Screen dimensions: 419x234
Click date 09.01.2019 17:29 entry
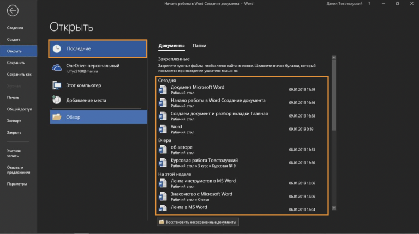coord(302,90)
